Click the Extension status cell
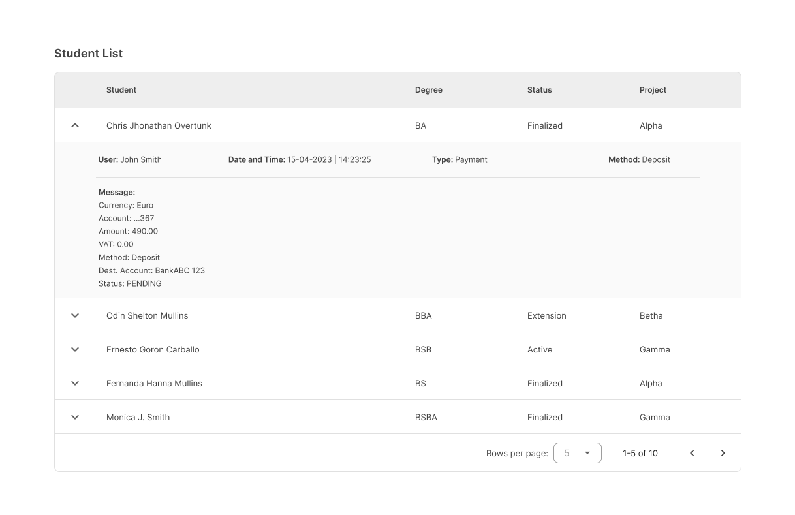795x515 pixels. point(546,315)
